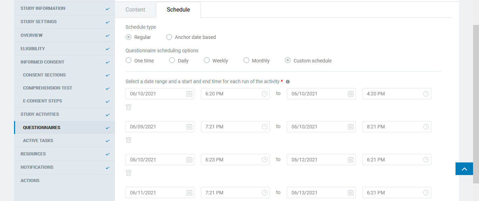Click the 06/13/2021 end date field
Image resolution: width=479 pixels, height=201 pixels.
click(x=321, y=193)
